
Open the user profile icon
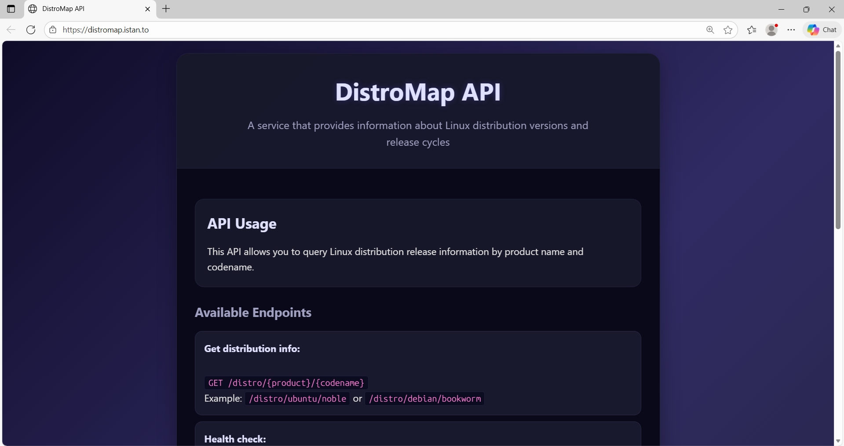coord(771,30)
